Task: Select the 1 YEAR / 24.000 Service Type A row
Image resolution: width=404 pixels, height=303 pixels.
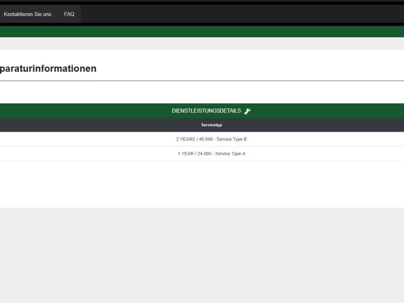Action: pyautogui.click(x=211, y=153)
